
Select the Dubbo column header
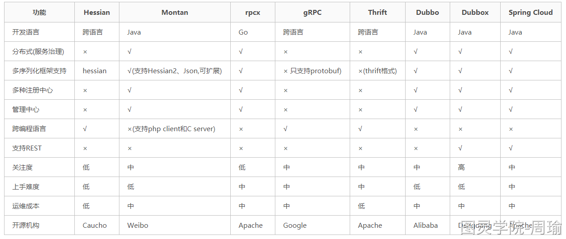427,13
